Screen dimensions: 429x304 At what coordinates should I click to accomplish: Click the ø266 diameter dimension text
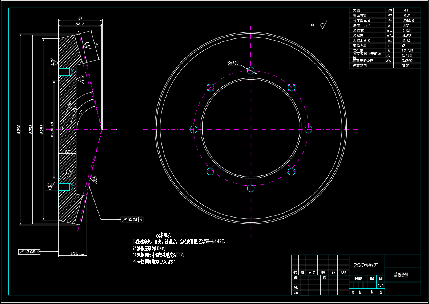coord(19,129)
